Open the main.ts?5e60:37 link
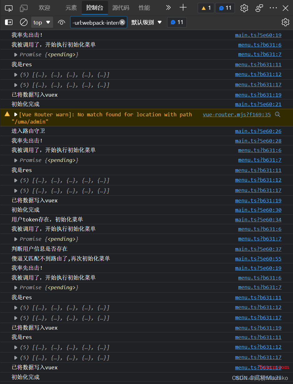The height and width of the screenshot is (384, 293). [x=258, y=249]
